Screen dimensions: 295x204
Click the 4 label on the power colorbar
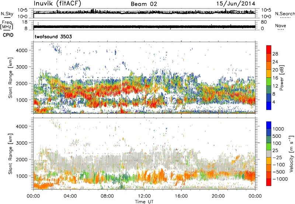coord(274,102)
